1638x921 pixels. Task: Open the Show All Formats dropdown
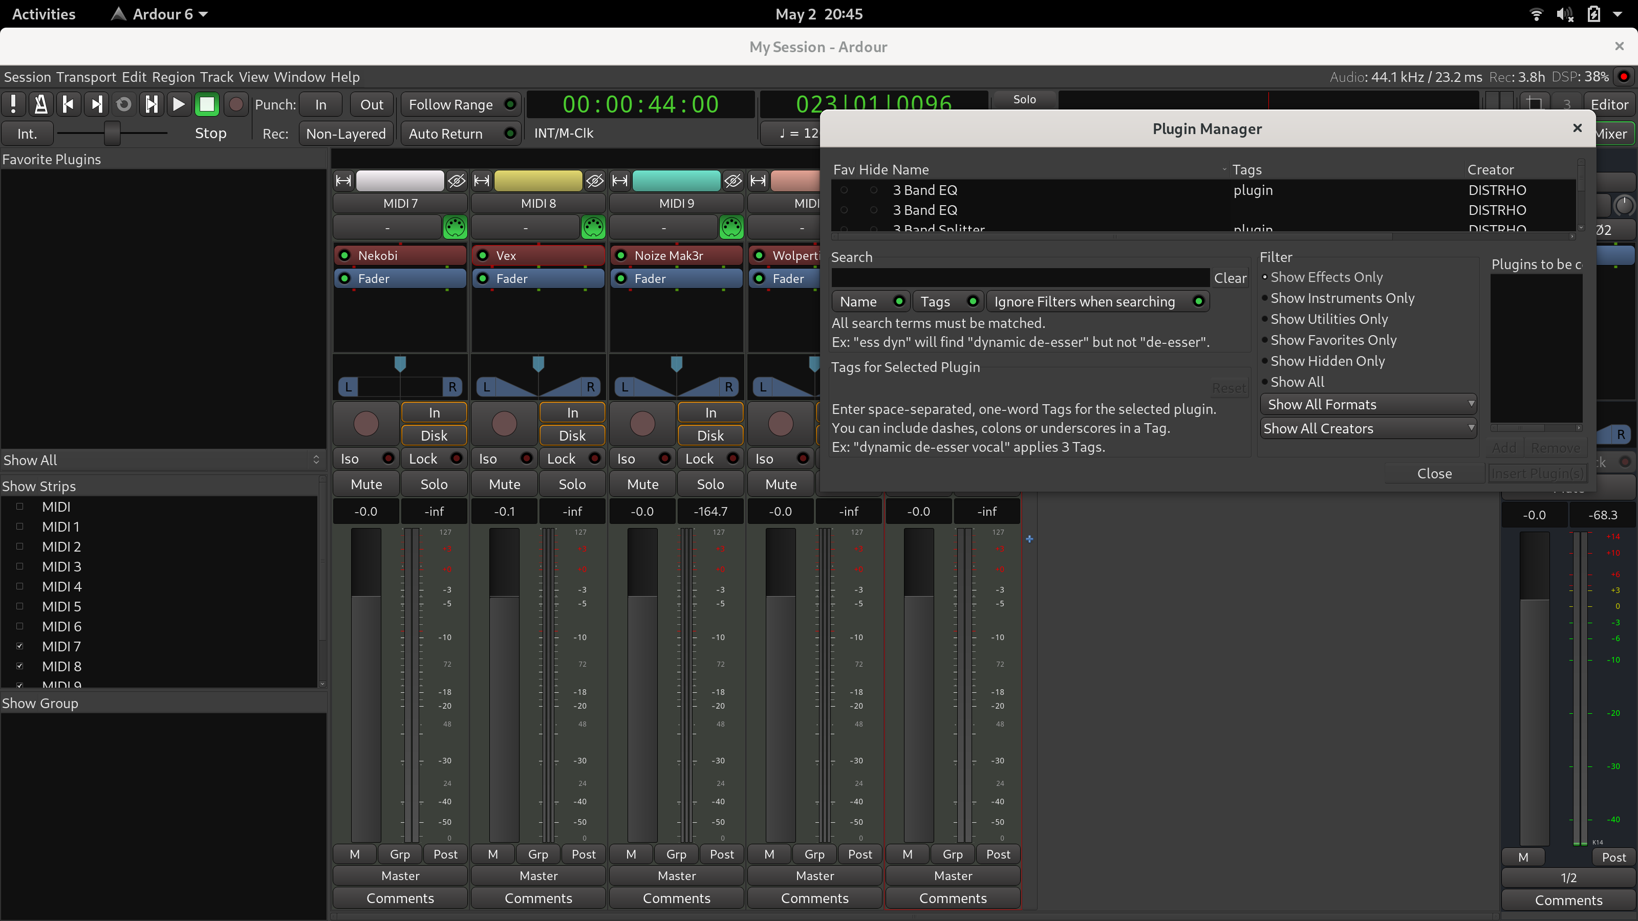pos(1368,404)
